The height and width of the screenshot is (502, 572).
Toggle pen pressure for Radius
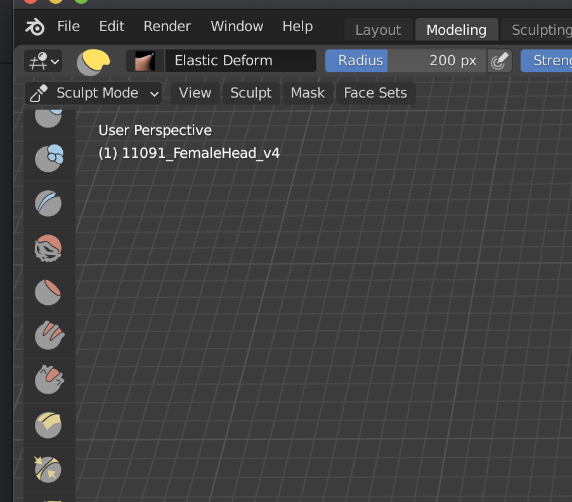tap(500, 61)
